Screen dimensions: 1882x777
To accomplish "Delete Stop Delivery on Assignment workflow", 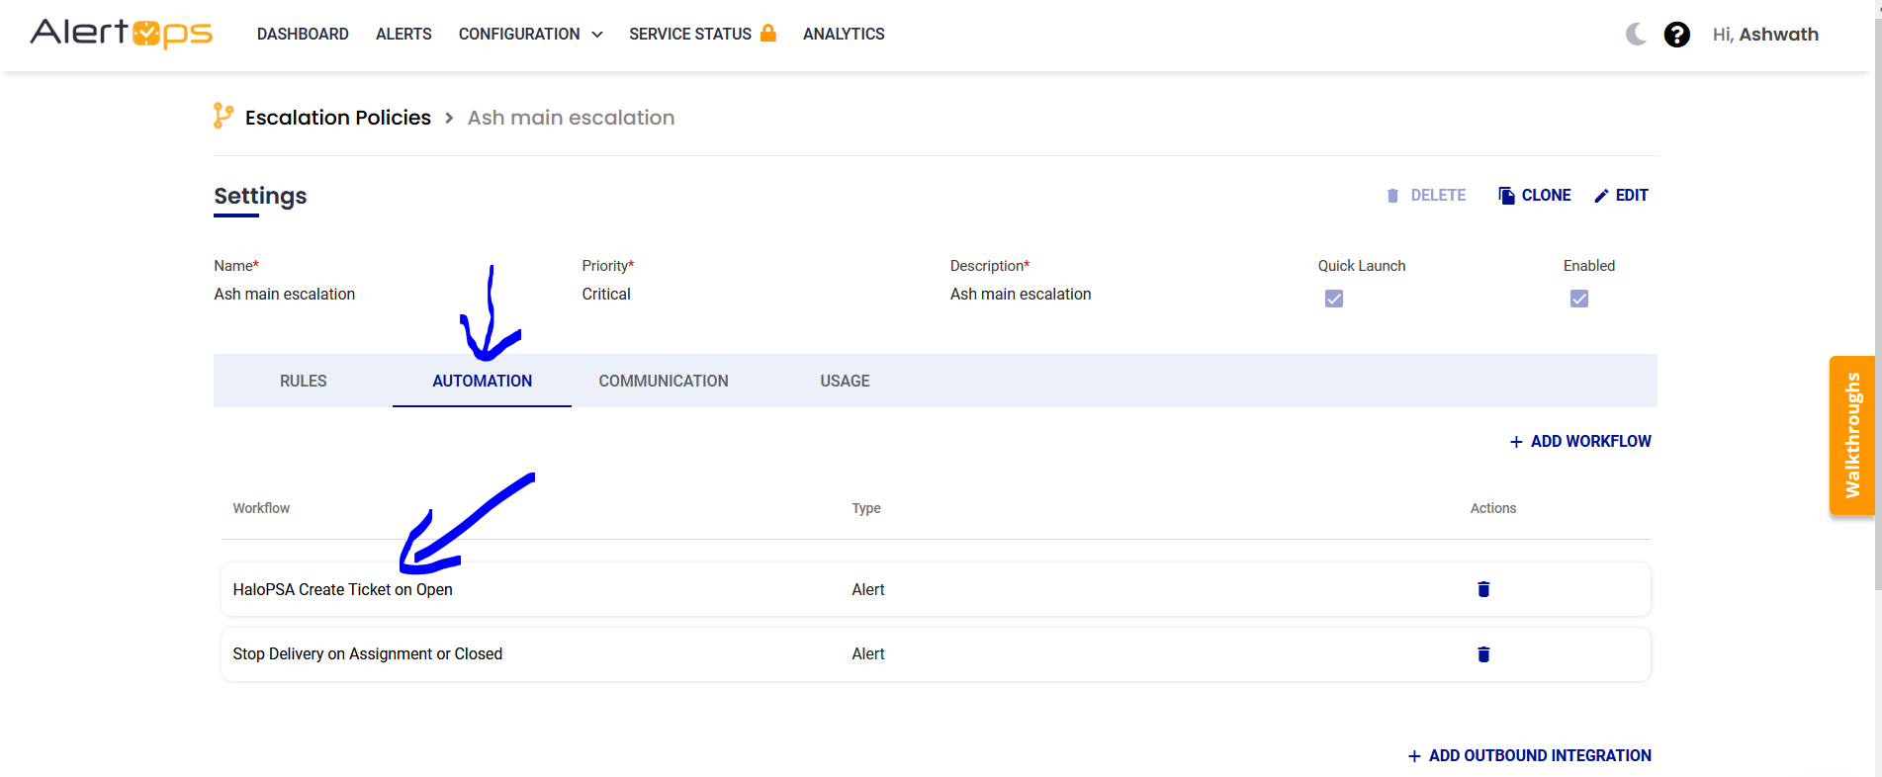I will (x=1482, y=654).
